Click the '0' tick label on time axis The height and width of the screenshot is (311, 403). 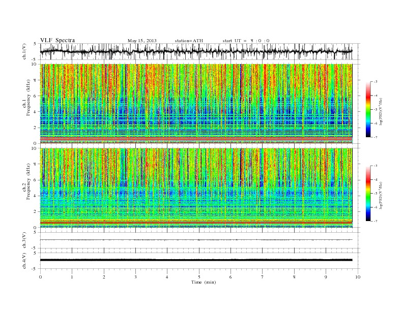click(40, 277)
